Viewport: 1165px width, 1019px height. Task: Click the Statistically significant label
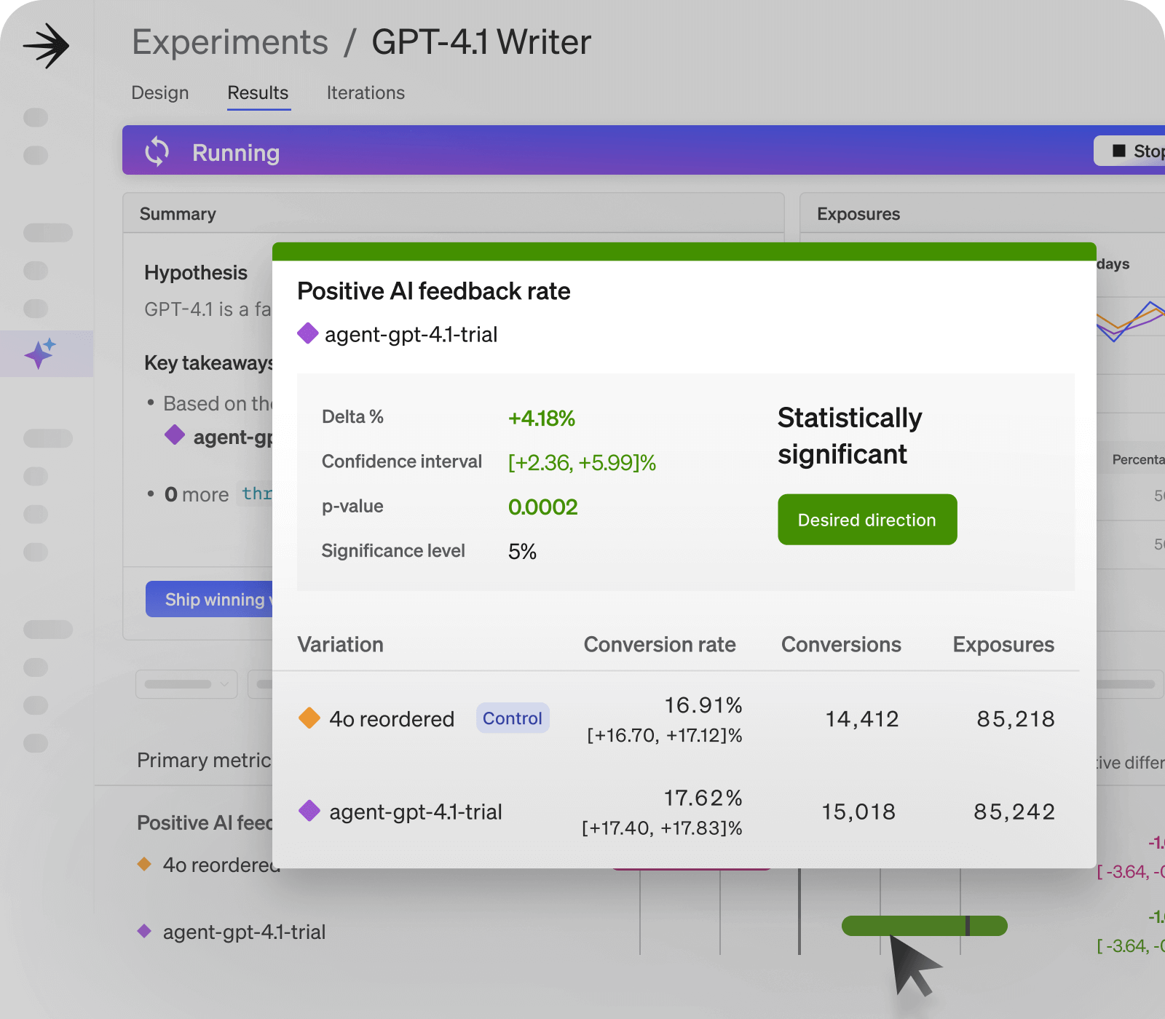click(x=850, y=436)
